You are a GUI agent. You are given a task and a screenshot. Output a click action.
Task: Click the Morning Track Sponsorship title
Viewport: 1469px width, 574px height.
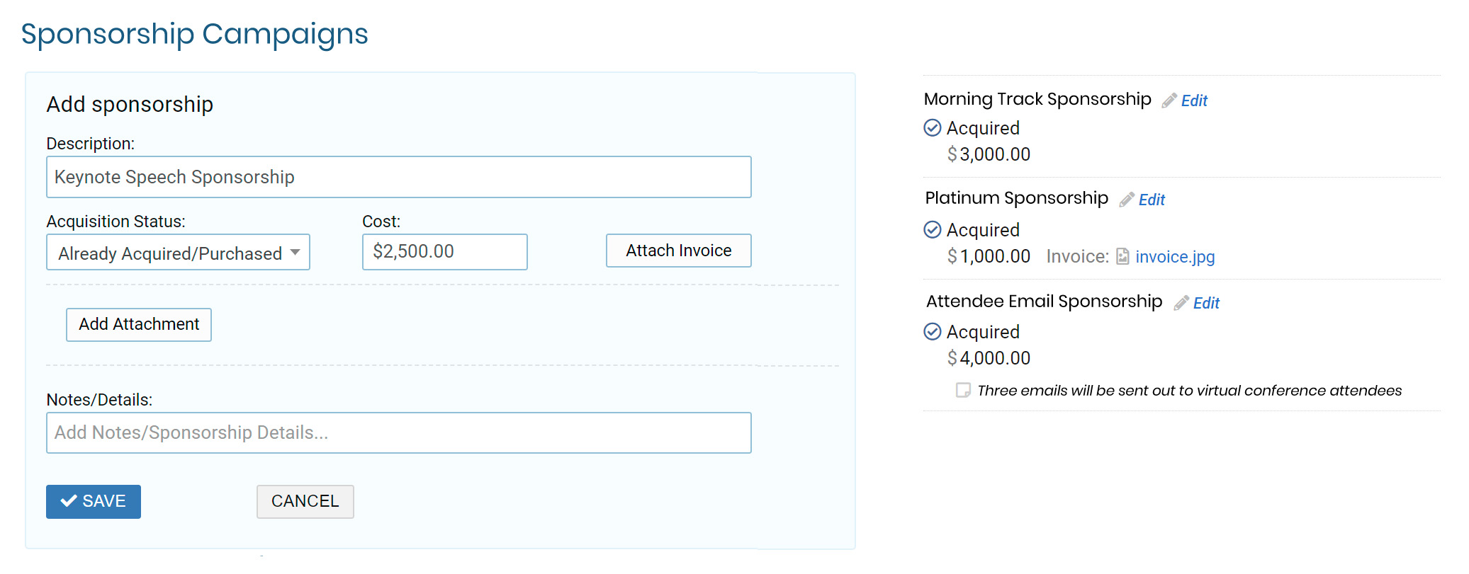coord(1037,99)
